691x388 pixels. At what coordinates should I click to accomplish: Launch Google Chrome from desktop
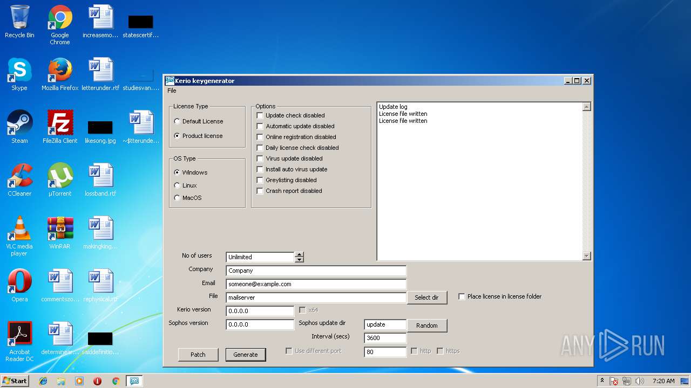[60, 25]
